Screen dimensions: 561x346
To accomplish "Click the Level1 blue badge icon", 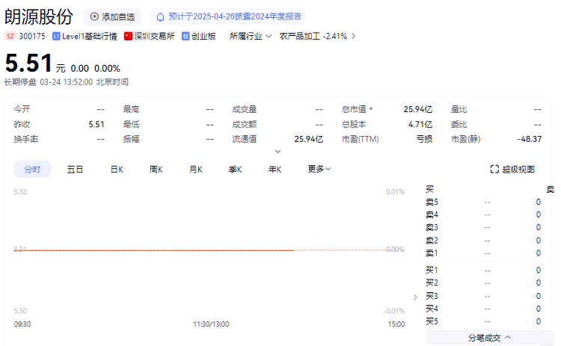I will 56,36.
